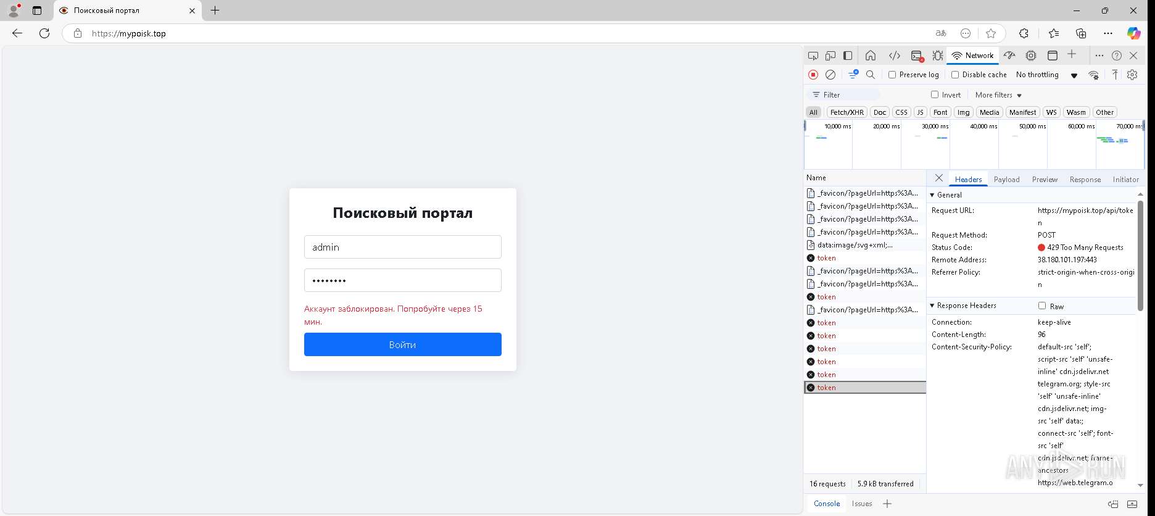
Task: Close the request details pane
Action: pos(939,178)
